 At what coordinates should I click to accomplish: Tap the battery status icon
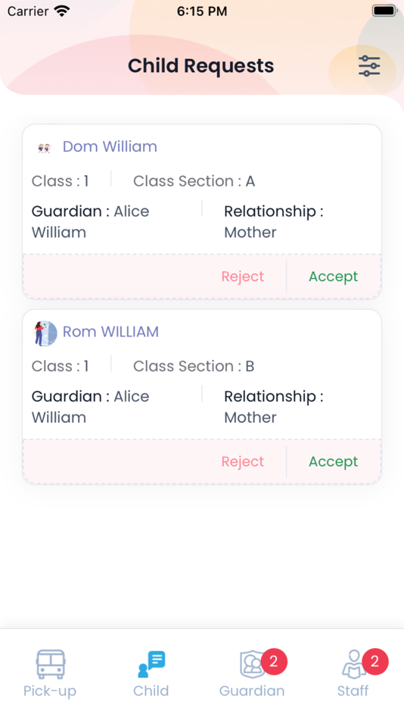384,11
